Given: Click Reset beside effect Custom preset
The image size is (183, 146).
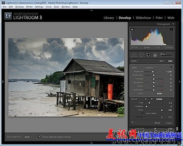Looking at the screenshot, I should (134, 68).
